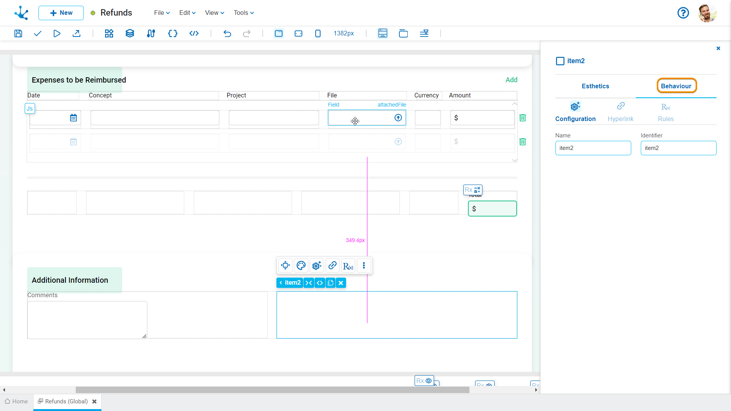The image size is (731, 411).
Task: Open more options three-dot menu
Action: (x=364, y=266)
